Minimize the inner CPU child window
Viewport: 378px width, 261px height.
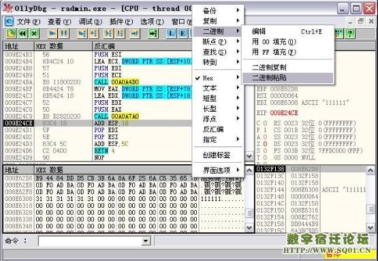350,22
